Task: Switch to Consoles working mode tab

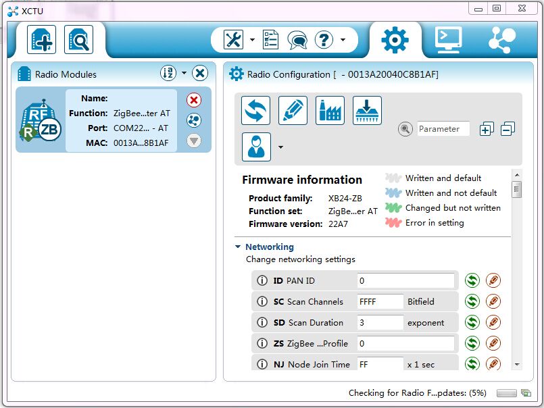Action: (449, 40)
